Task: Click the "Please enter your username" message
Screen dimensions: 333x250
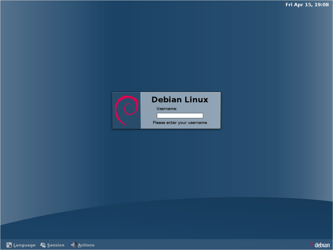Action: click(x=180, y=122)
